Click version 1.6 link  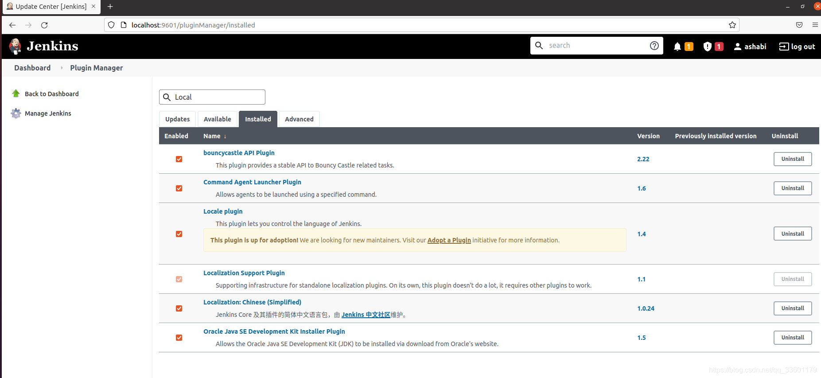642,188
